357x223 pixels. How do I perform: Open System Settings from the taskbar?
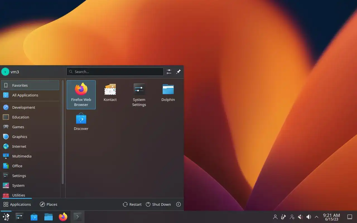(x=20, y=217)
